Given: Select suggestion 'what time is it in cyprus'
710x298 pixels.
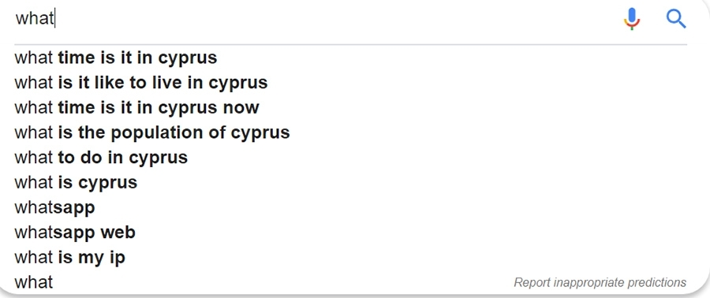Looking at the screenshot, I should 350,58.
